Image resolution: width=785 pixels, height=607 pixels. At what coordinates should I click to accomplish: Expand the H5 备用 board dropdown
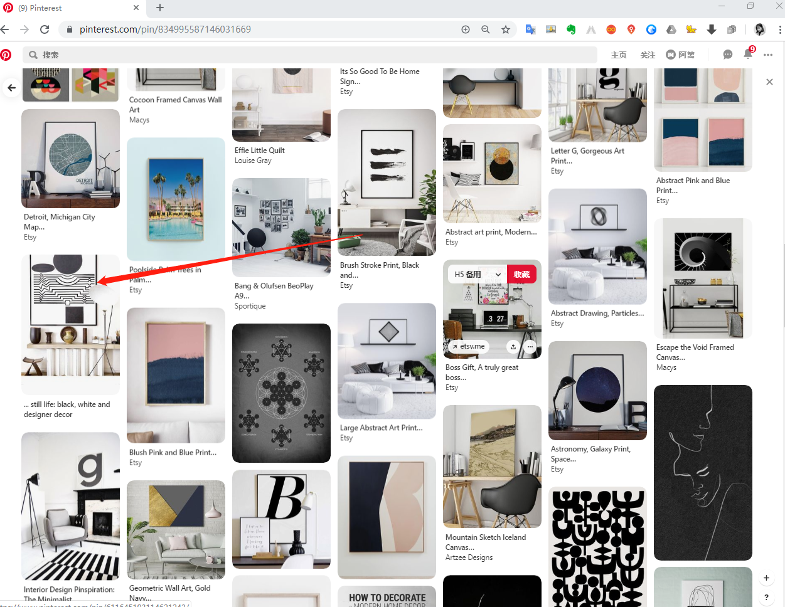click(x=478, y=275)
